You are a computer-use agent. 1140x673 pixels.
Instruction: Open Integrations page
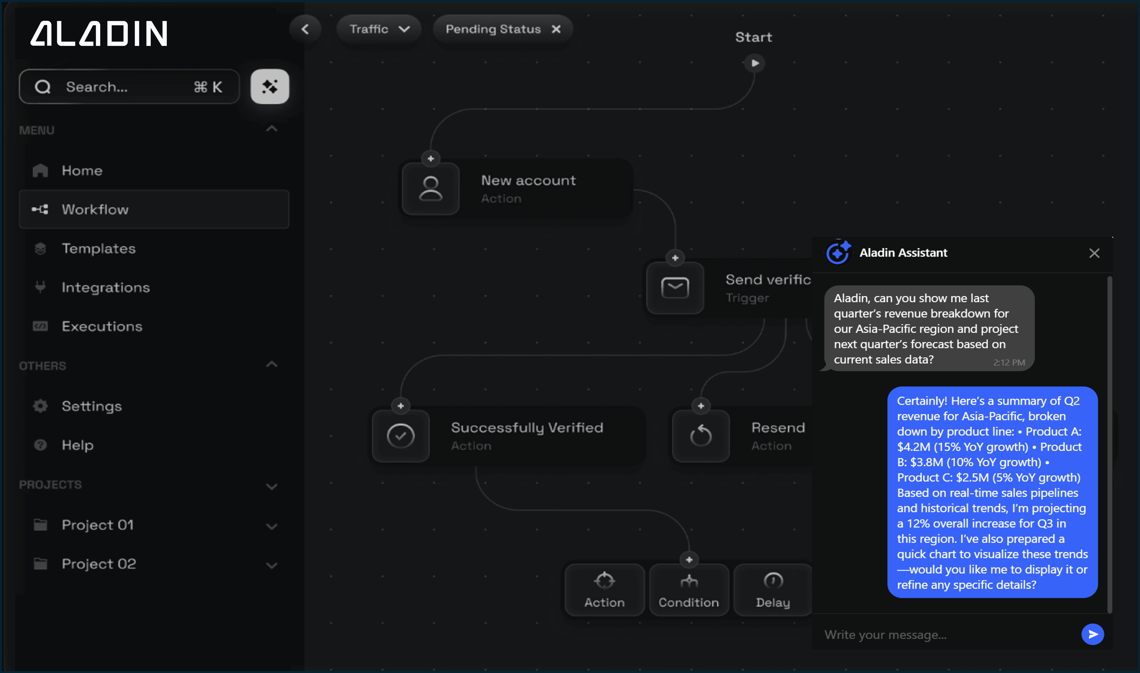(154, 287)
